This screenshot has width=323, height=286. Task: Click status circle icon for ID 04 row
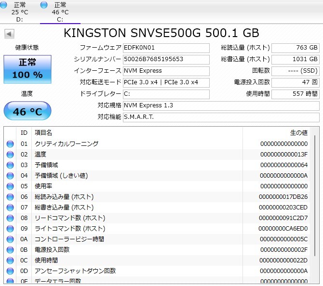pos(10,176)
